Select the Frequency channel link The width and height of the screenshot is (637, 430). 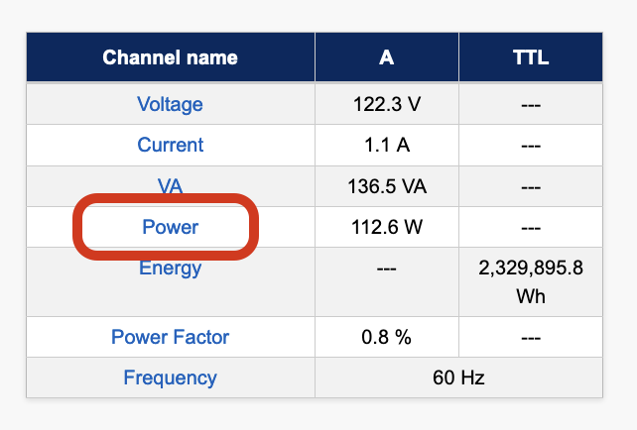click(x=171, y=377)
